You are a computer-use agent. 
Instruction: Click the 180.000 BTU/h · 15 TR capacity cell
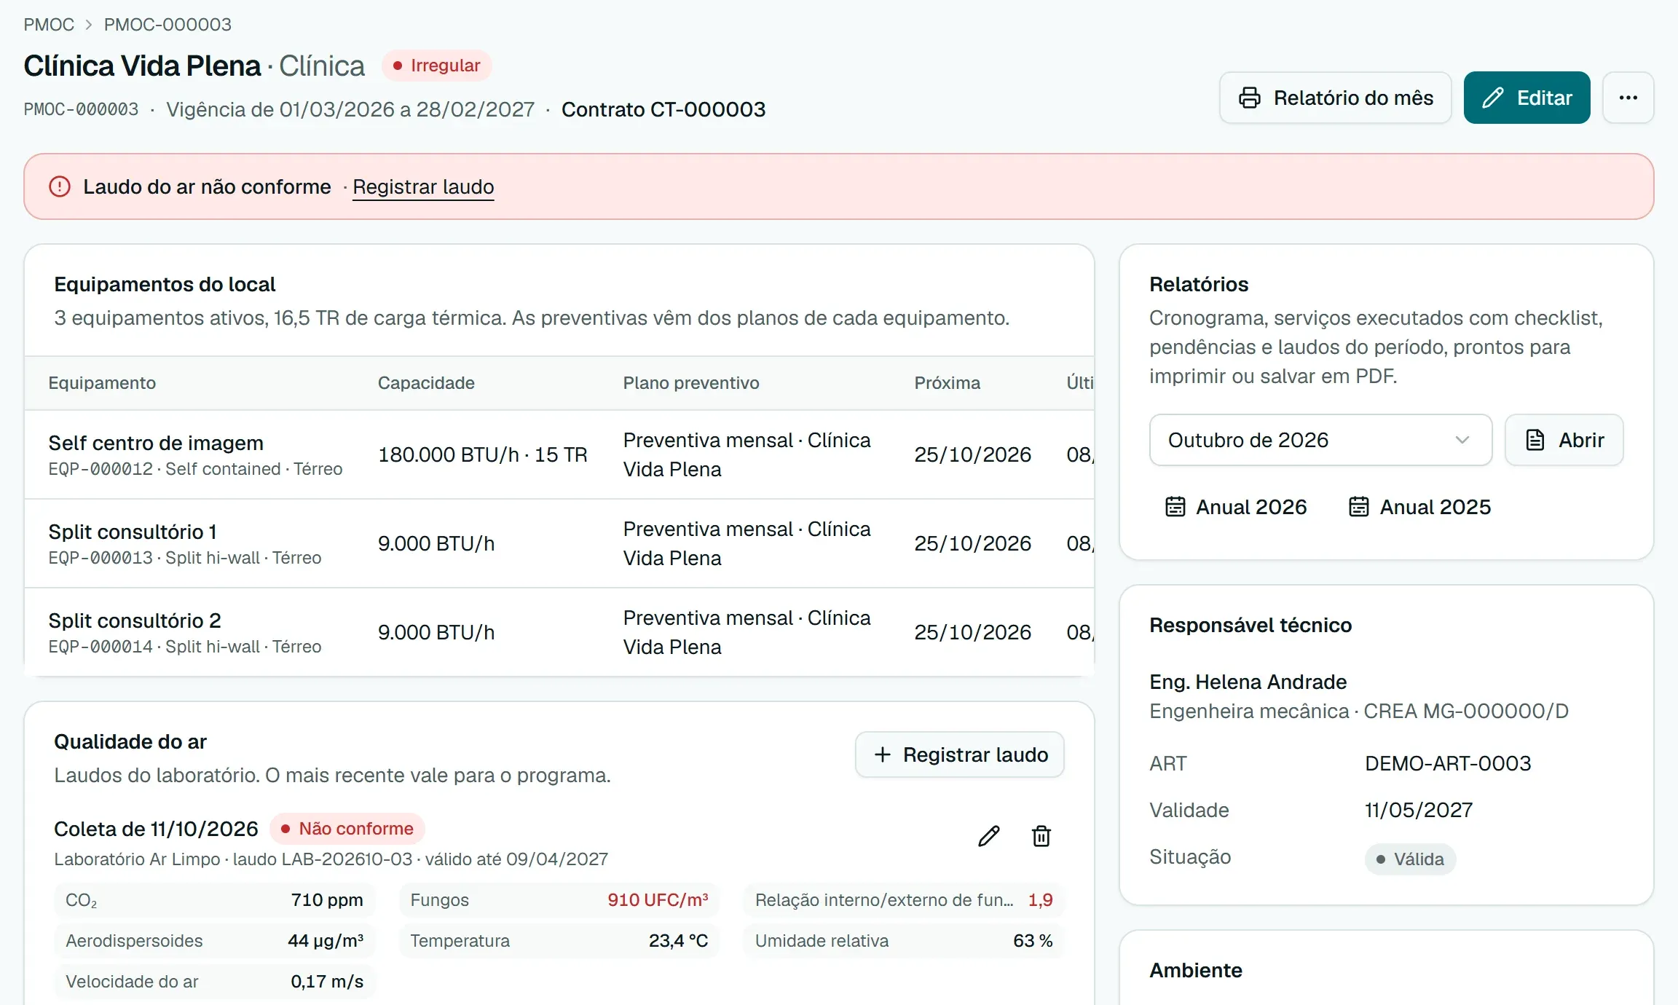(482, 454)
